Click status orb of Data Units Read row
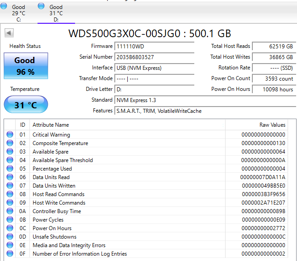Screen dimensions: 297x261 pyautogui.click(x=10, y=177)
